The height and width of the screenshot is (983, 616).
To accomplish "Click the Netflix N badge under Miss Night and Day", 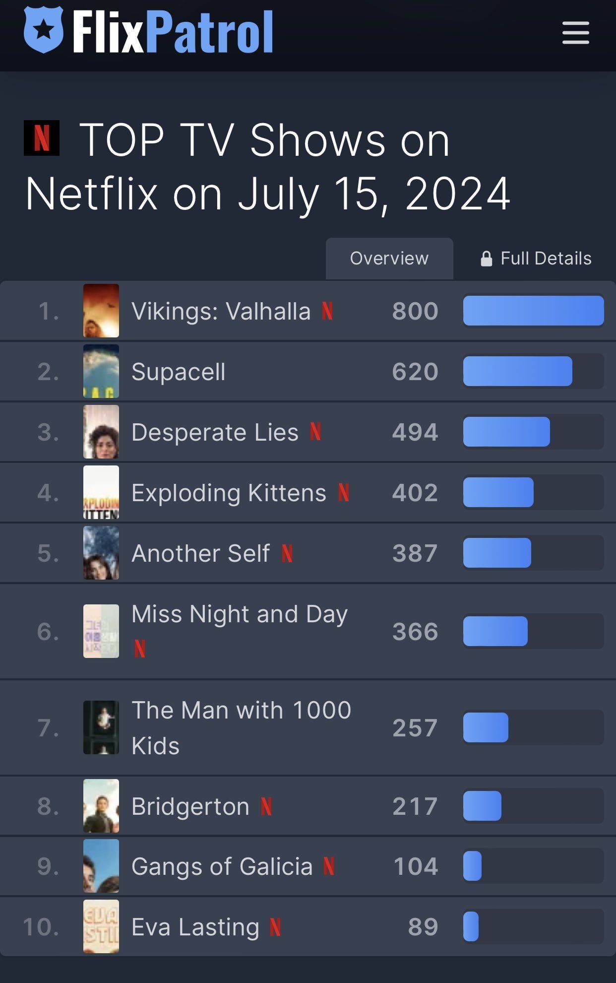I will tap(140, 649).
